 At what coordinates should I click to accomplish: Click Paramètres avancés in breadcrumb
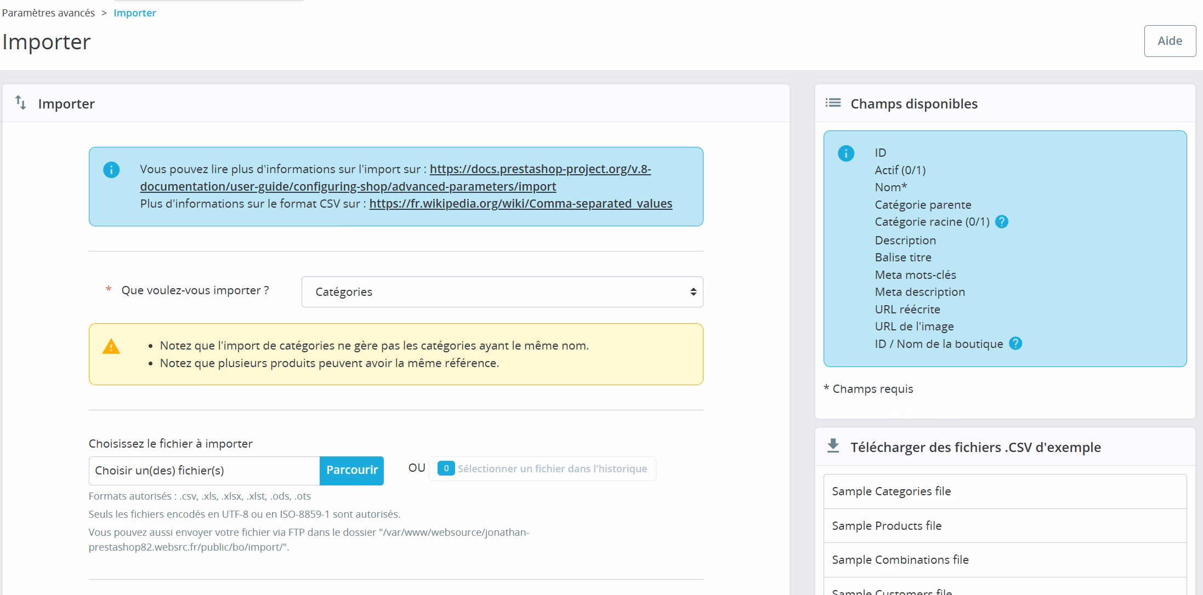pyautogui.click(x=48, y=13)
